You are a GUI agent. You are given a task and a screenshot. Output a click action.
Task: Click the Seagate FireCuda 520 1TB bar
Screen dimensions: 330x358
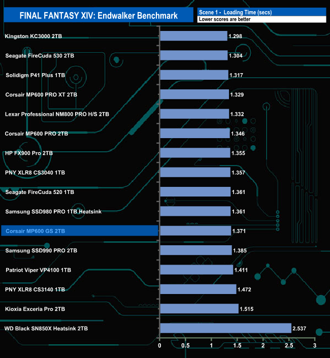pyautogui.click(x=195, y=191)
